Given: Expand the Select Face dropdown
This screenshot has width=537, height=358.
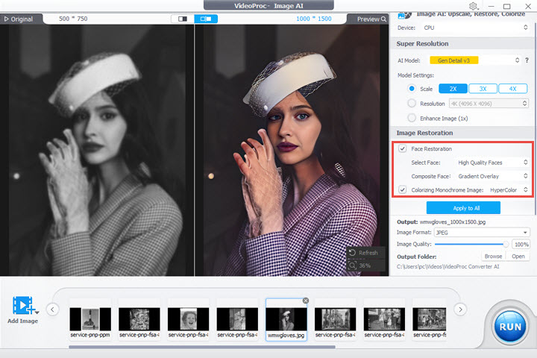Looking at the screenshot, I should (493, 162).
